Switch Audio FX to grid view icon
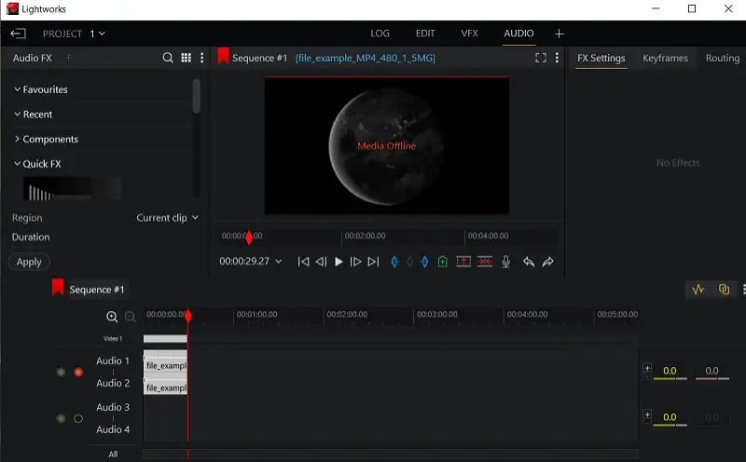746x462 pixels. [186, 58]
